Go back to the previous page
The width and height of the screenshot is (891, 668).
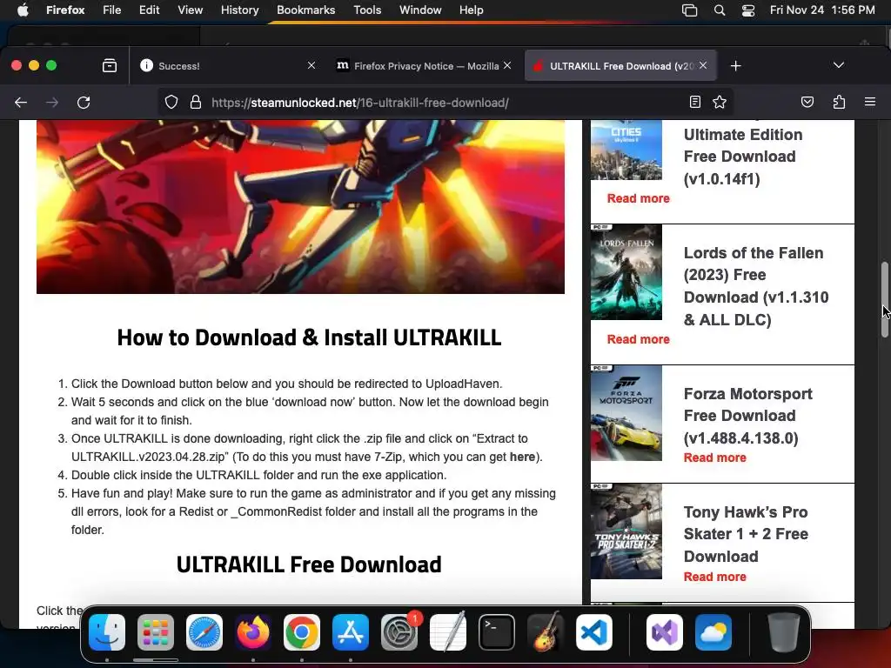click(x=21, y=103)
